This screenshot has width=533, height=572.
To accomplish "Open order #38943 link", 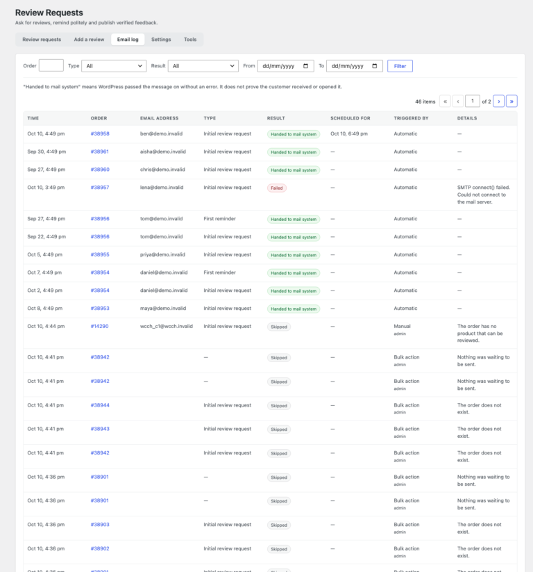I will pyautogui.click(x=100, y=429).
